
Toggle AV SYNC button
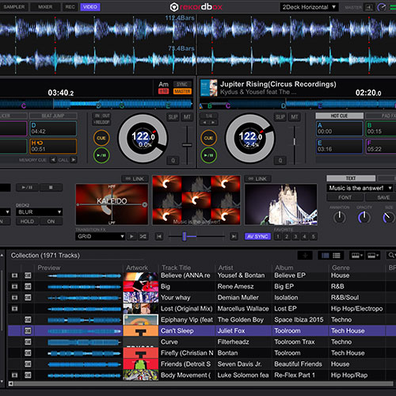point(257,236)
